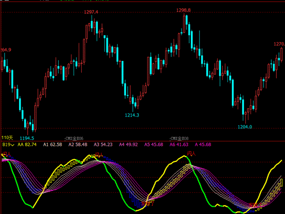Screen dimensions: 285x214
Task: Click the A4 49.92 indicator value
Action: pos(128,144)
